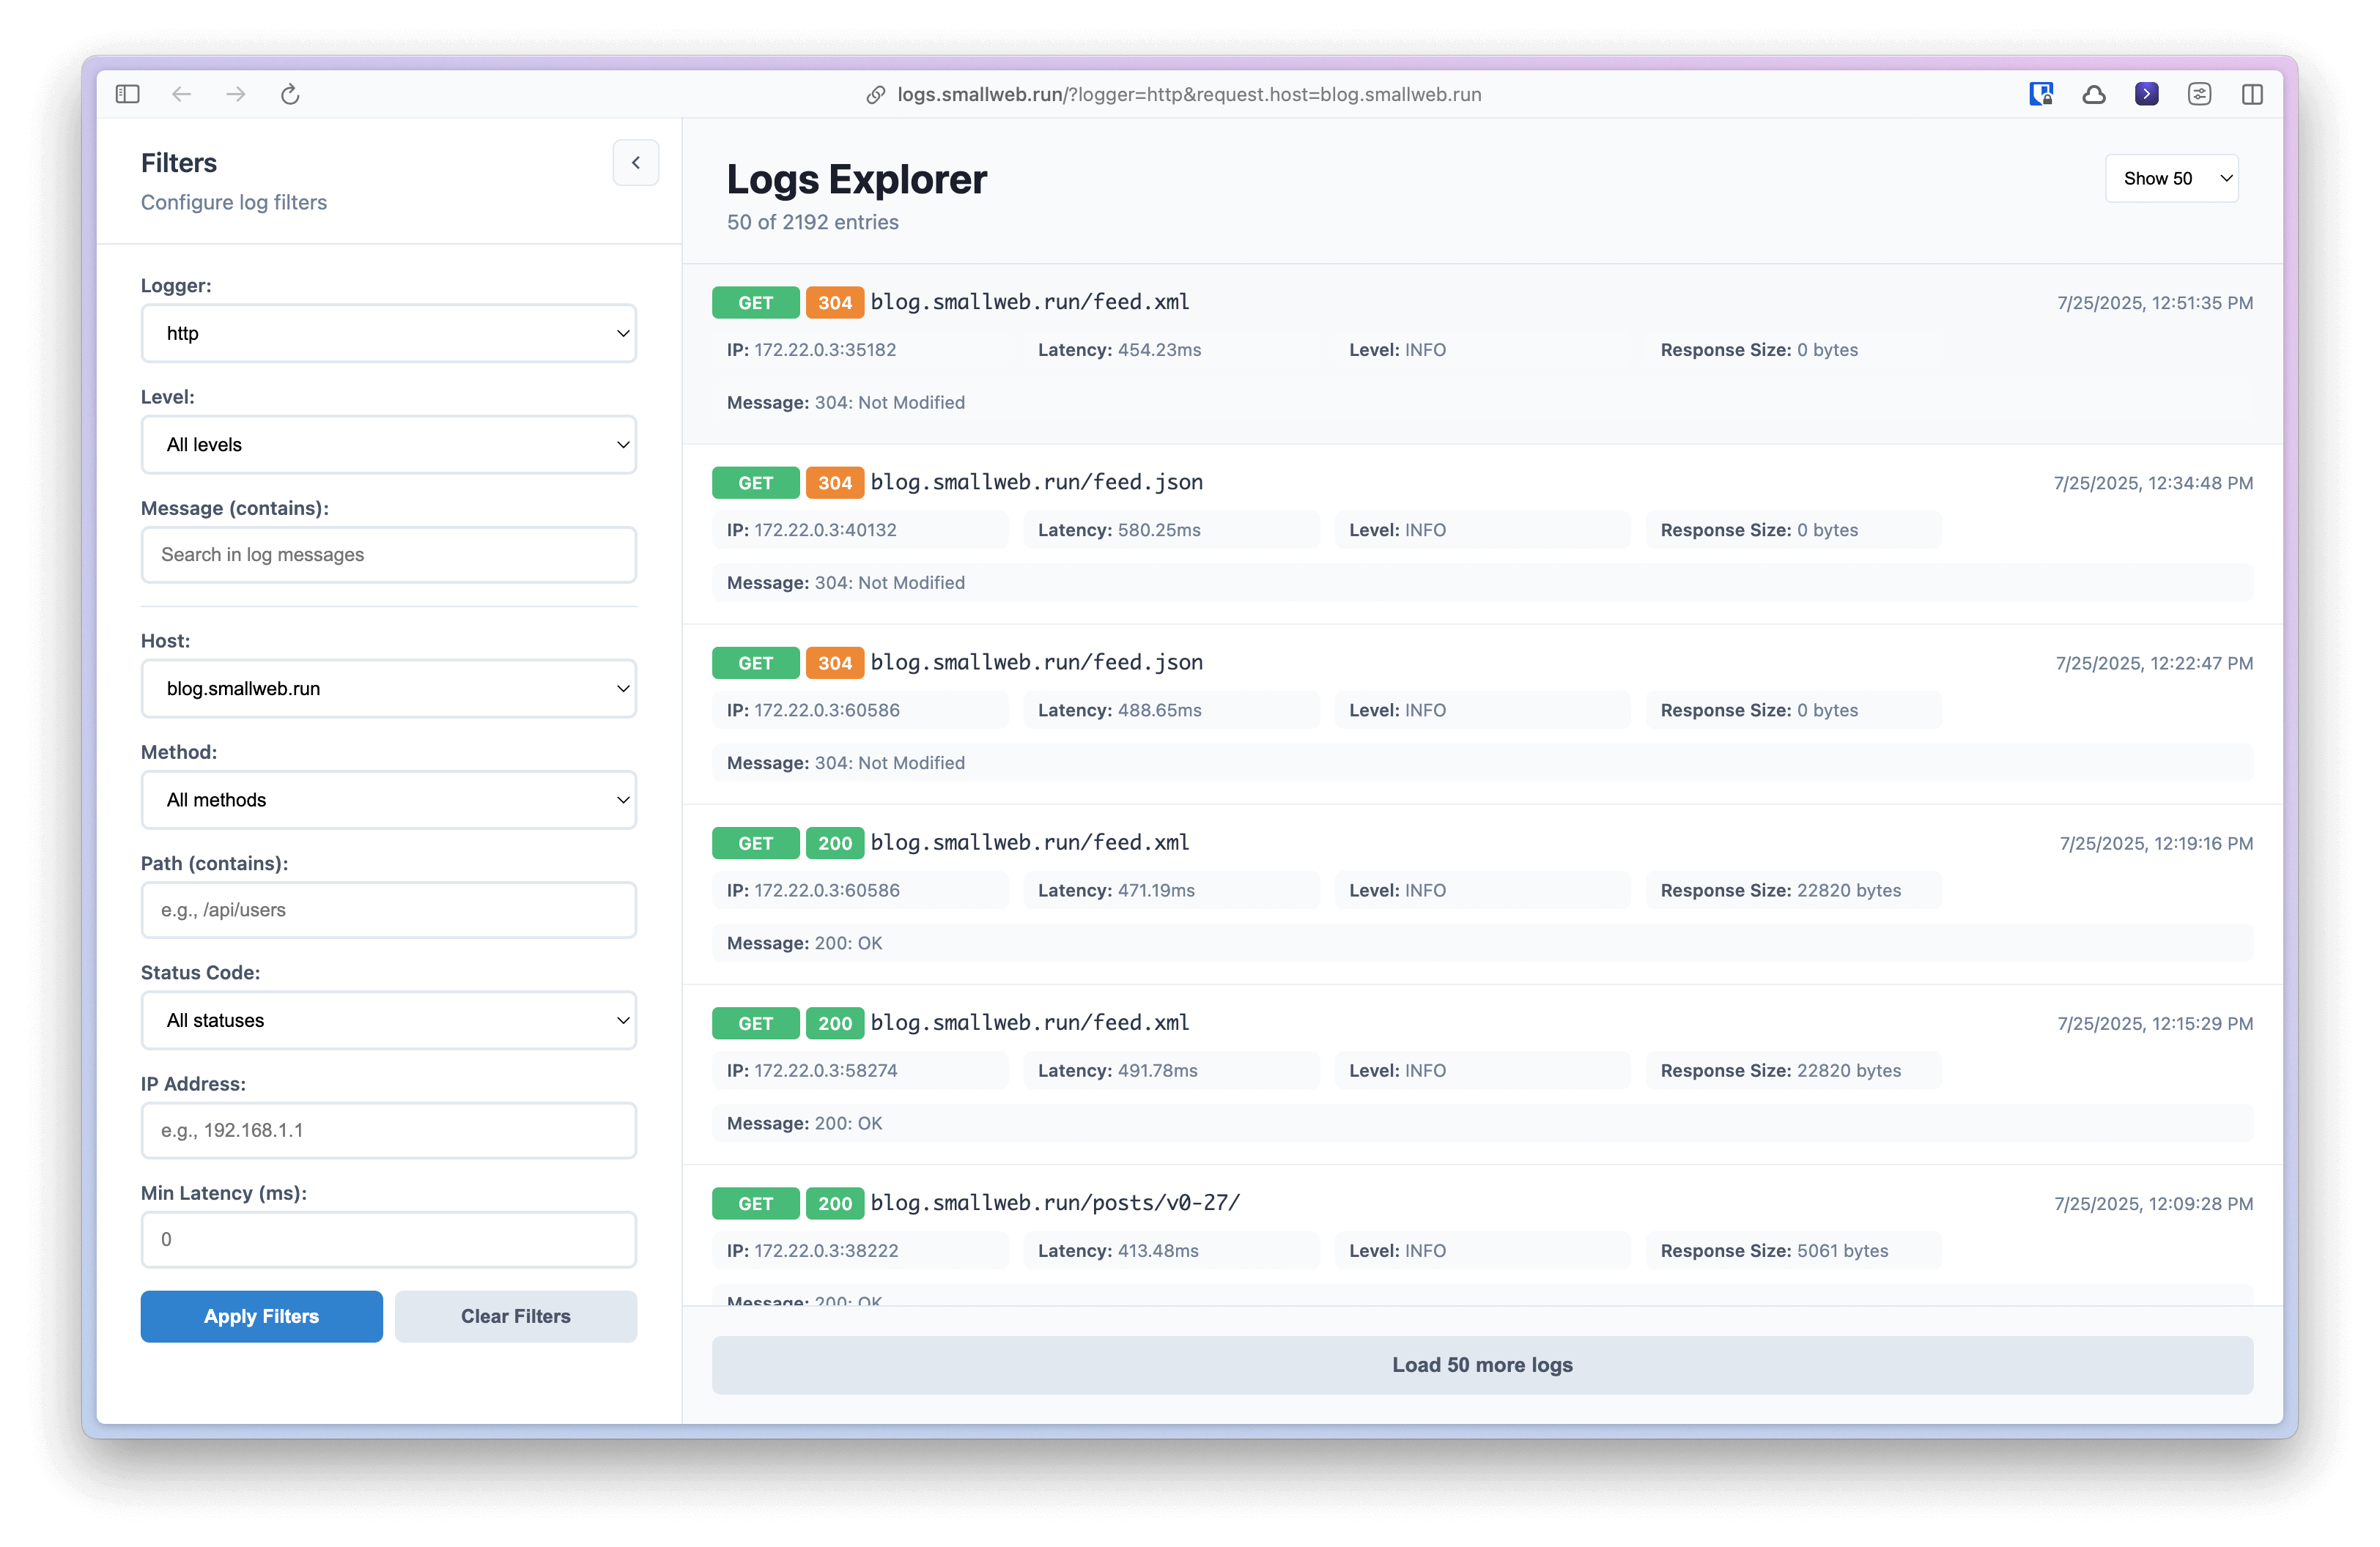Image resolution: width=2380 pixels, height=1547 pixels.
Task: Open the Level dropdown showing All levels
Action: coord(388,445)
